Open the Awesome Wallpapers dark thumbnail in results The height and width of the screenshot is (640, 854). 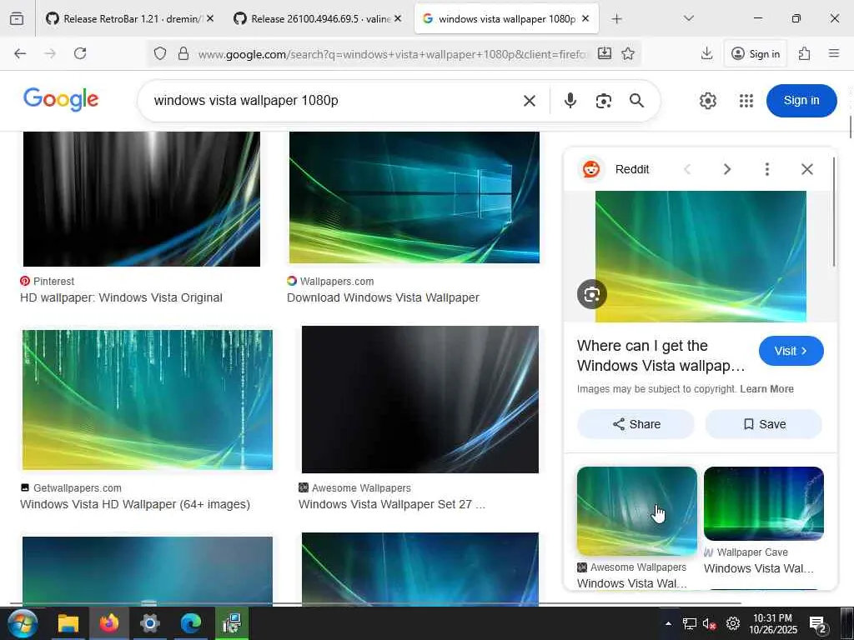(x=420, y=399)
